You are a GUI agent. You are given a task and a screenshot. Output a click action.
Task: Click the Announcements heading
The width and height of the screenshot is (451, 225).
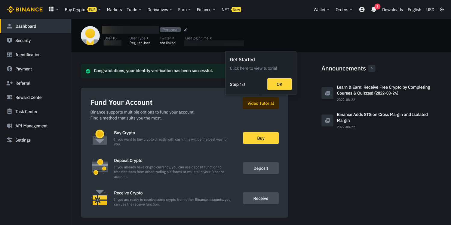344,68
